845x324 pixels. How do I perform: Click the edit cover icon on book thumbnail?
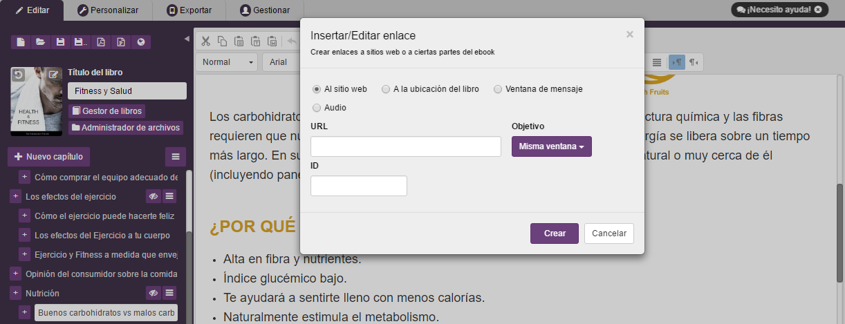click(x=53, y=75)
